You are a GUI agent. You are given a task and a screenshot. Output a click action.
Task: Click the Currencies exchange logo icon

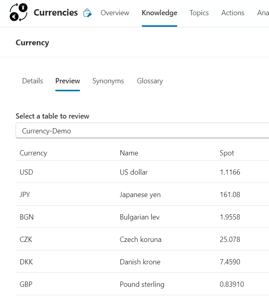[x=18, y=12]
